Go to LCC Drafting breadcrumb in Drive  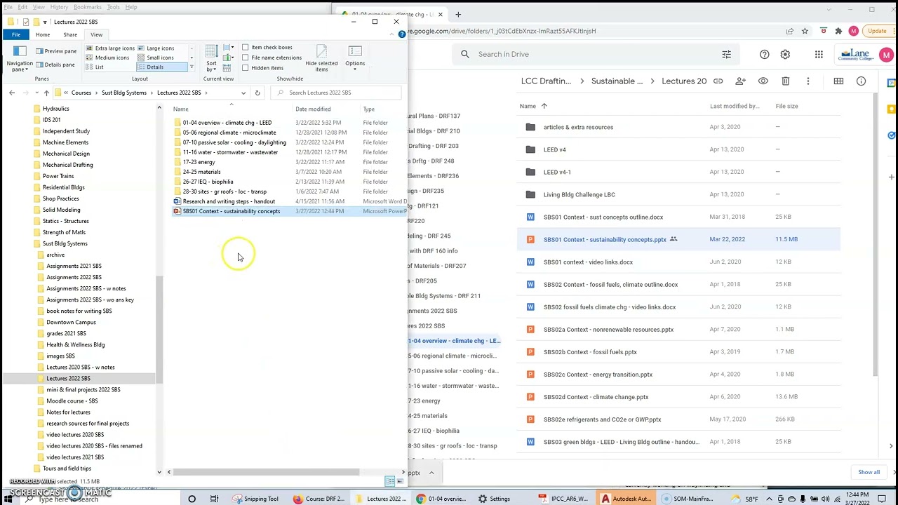(546, 81)
